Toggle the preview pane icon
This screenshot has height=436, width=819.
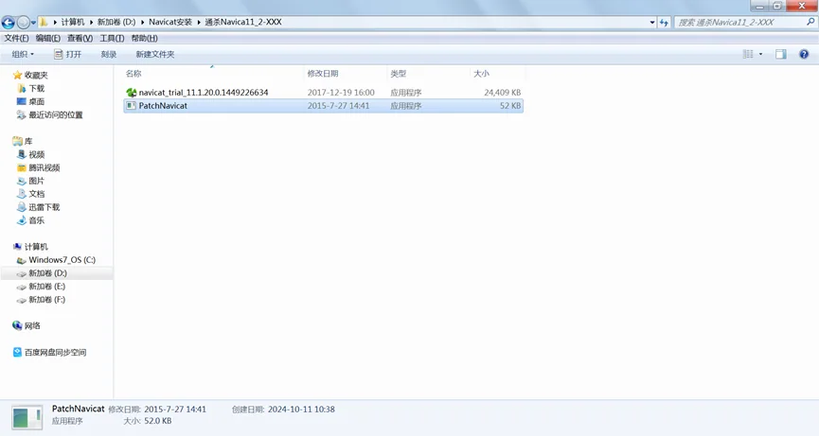781,54
